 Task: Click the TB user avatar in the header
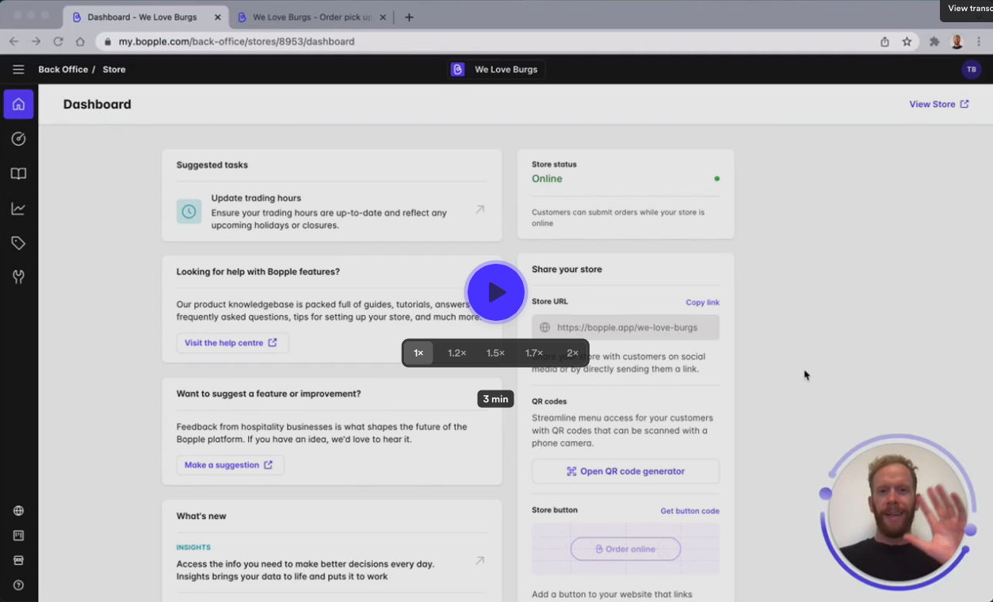click(x=972, y=70)
